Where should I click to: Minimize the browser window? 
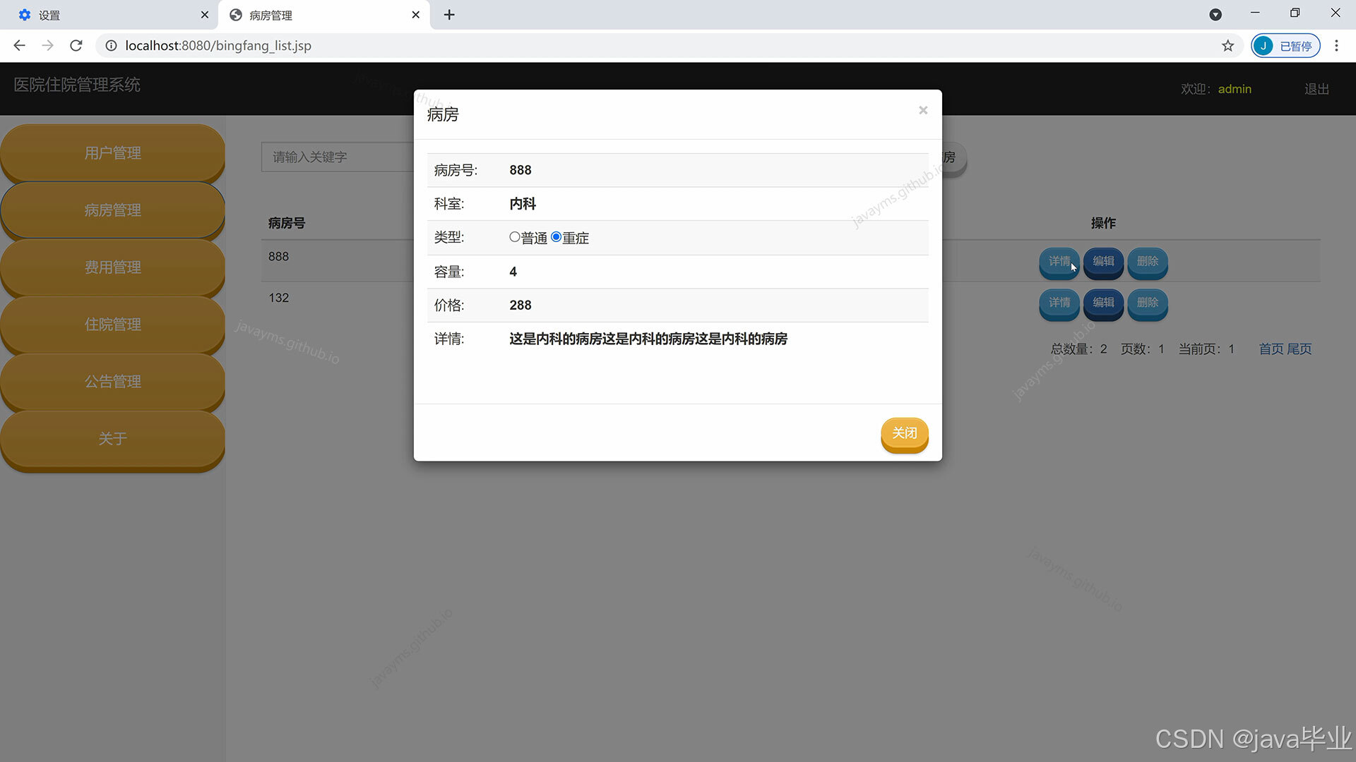click(x=1255, y=13)
